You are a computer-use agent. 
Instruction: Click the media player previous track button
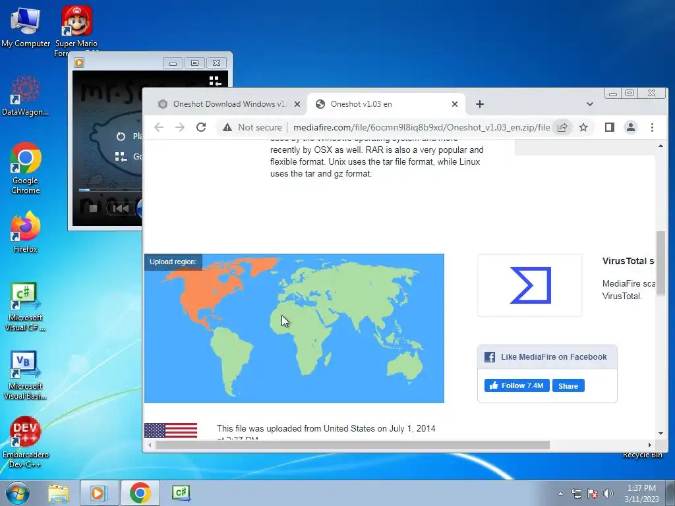coord(120,209)
